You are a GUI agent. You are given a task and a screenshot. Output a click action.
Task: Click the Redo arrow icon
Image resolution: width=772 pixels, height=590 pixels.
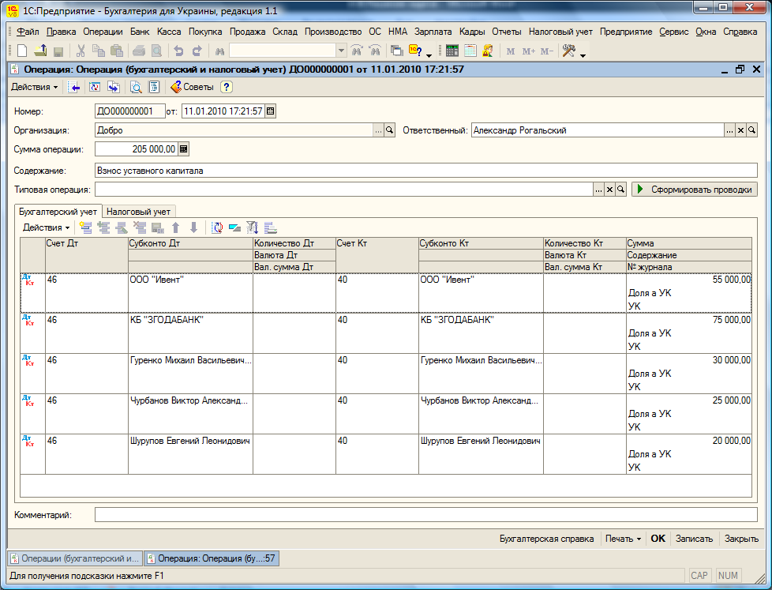[197, 51]
